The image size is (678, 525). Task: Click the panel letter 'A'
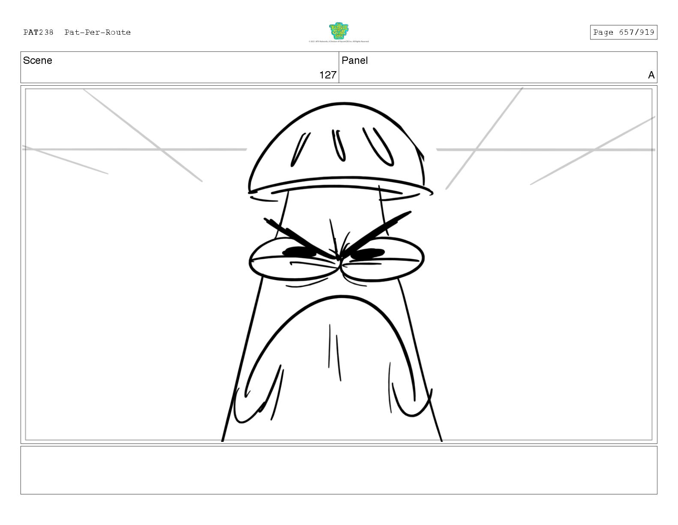(651, 75)
